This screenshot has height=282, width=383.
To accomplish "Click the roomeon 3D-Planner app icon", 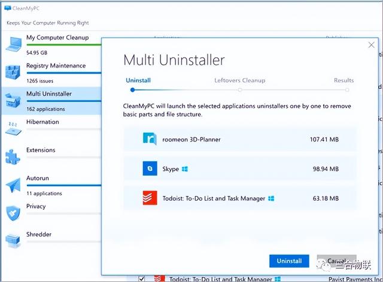I will coord(150,139).
